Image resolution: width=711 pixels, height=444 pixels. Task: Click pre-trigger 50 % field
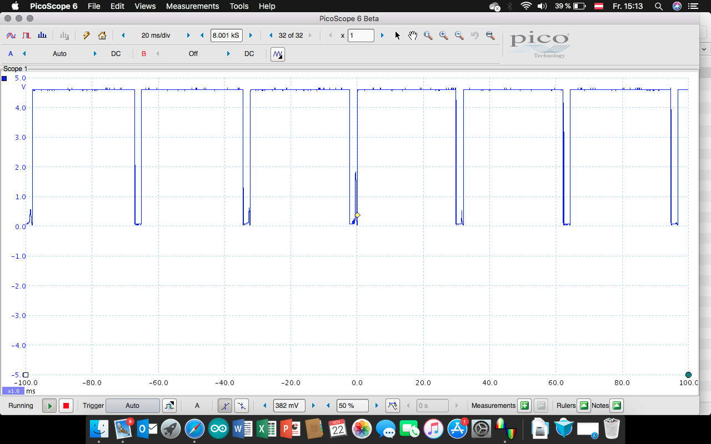coord(353,406)
